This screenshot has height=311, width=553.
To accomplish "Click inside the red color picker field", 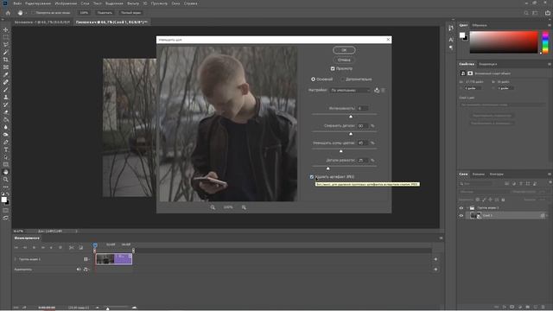I will (503, 42).
